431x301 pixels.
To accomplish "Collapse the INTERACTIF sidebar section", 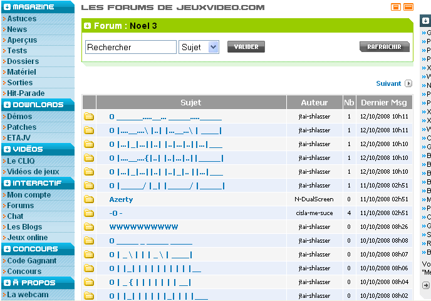I will 8,184.
